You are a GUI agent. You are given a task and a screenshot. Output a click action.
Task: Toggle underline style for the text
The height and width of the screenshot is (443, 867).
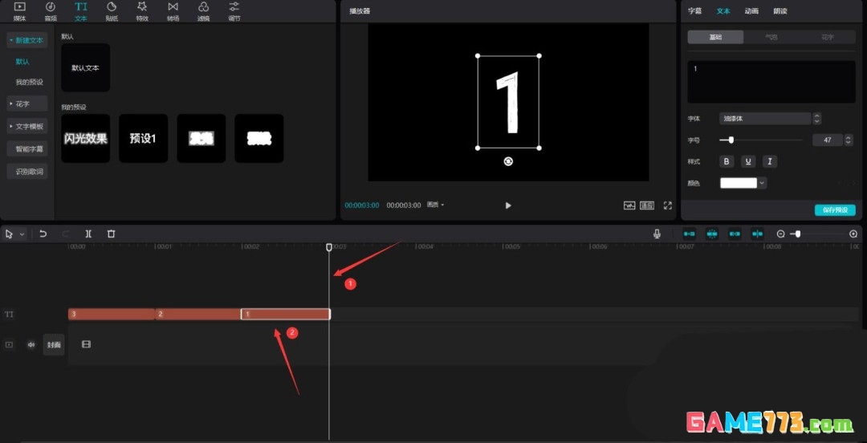click(748, 161)
